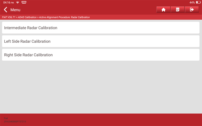Open Intermediate Radar Calibration
Viewport: 202px width, 126px height.
coord(31,28)
